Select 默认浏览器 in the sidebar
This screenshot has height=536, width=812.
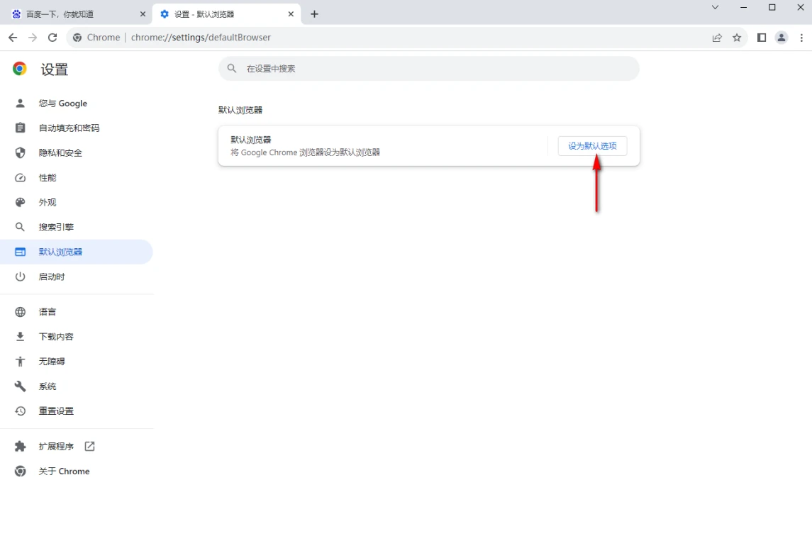(76, 252)
